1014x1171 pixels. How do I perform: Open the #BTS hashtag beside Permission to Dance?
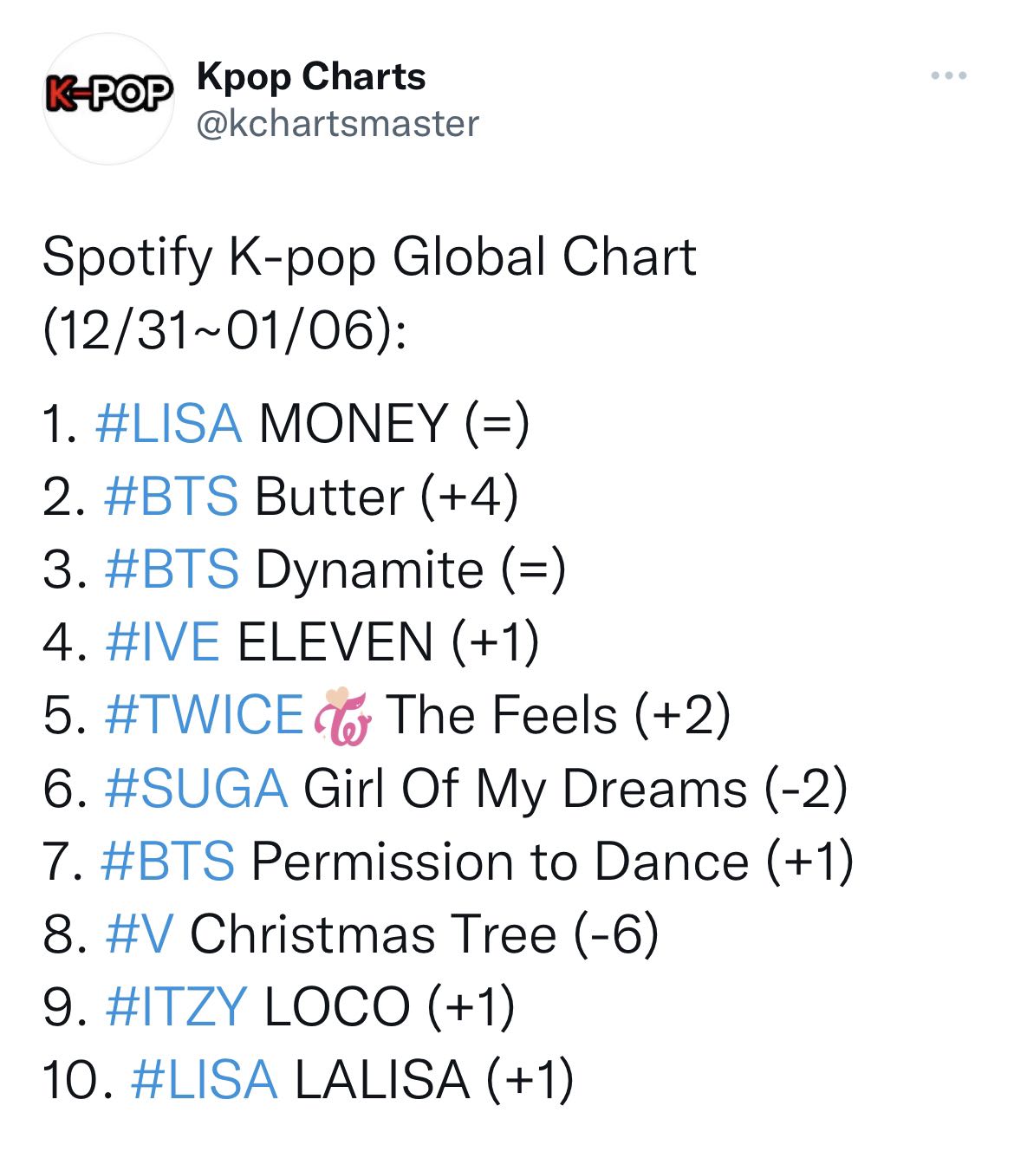(168, 861)
